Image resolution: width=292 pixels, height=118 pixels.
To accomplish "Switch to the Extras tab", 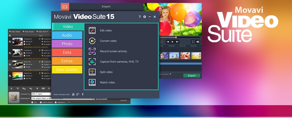I will point(67,61).
